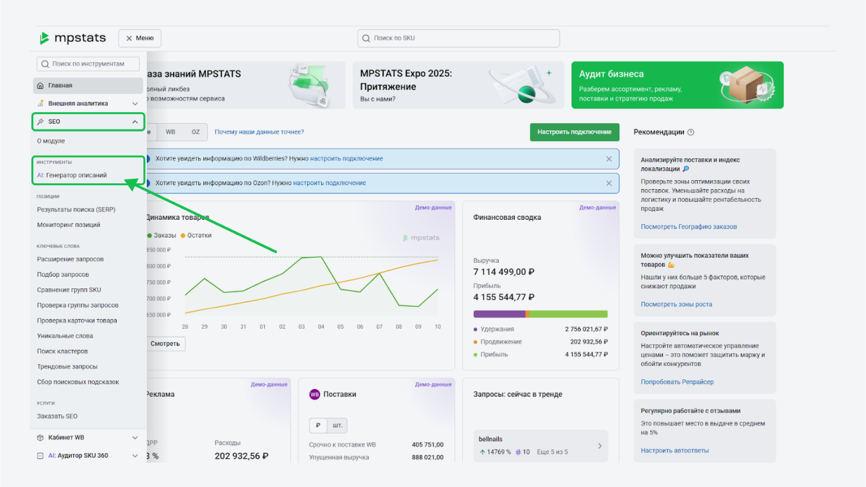Open Результаты поиска (SERP)
This screenshot has height=487, width=866.
tap(76, 210)
